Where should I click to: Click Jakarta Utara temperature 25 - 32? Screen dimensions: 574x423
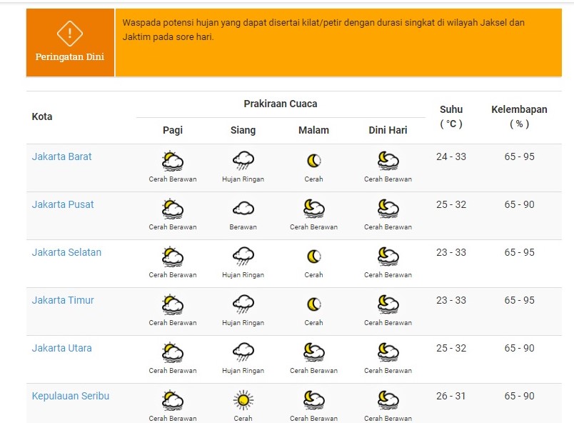click(451, 348)
